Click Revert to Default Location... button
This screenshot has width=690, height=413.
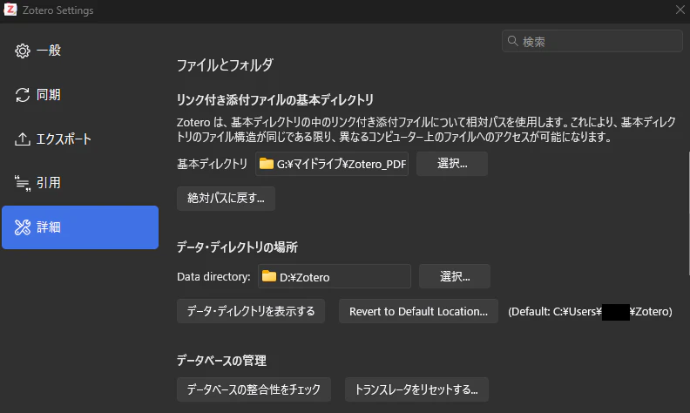tap(418, 311)
